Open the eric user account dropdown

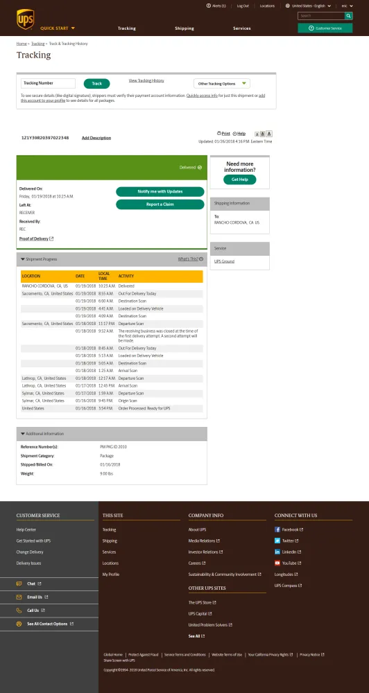pyautogui.click(x=347, y=6)
